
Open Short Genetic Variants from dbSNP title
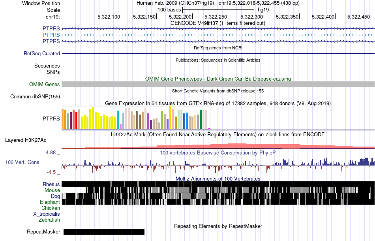(218, 91)
